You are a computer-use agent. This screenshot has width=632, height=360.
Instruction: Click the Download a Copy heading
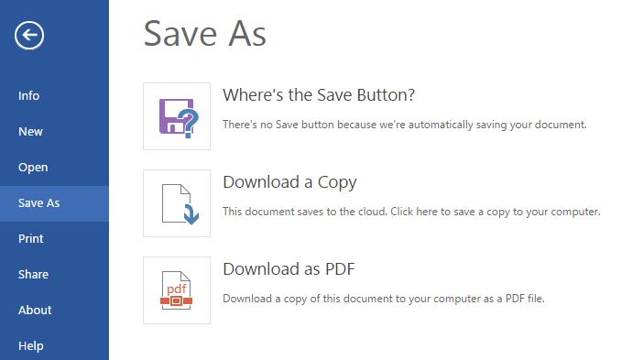click(x=289, y=182)
